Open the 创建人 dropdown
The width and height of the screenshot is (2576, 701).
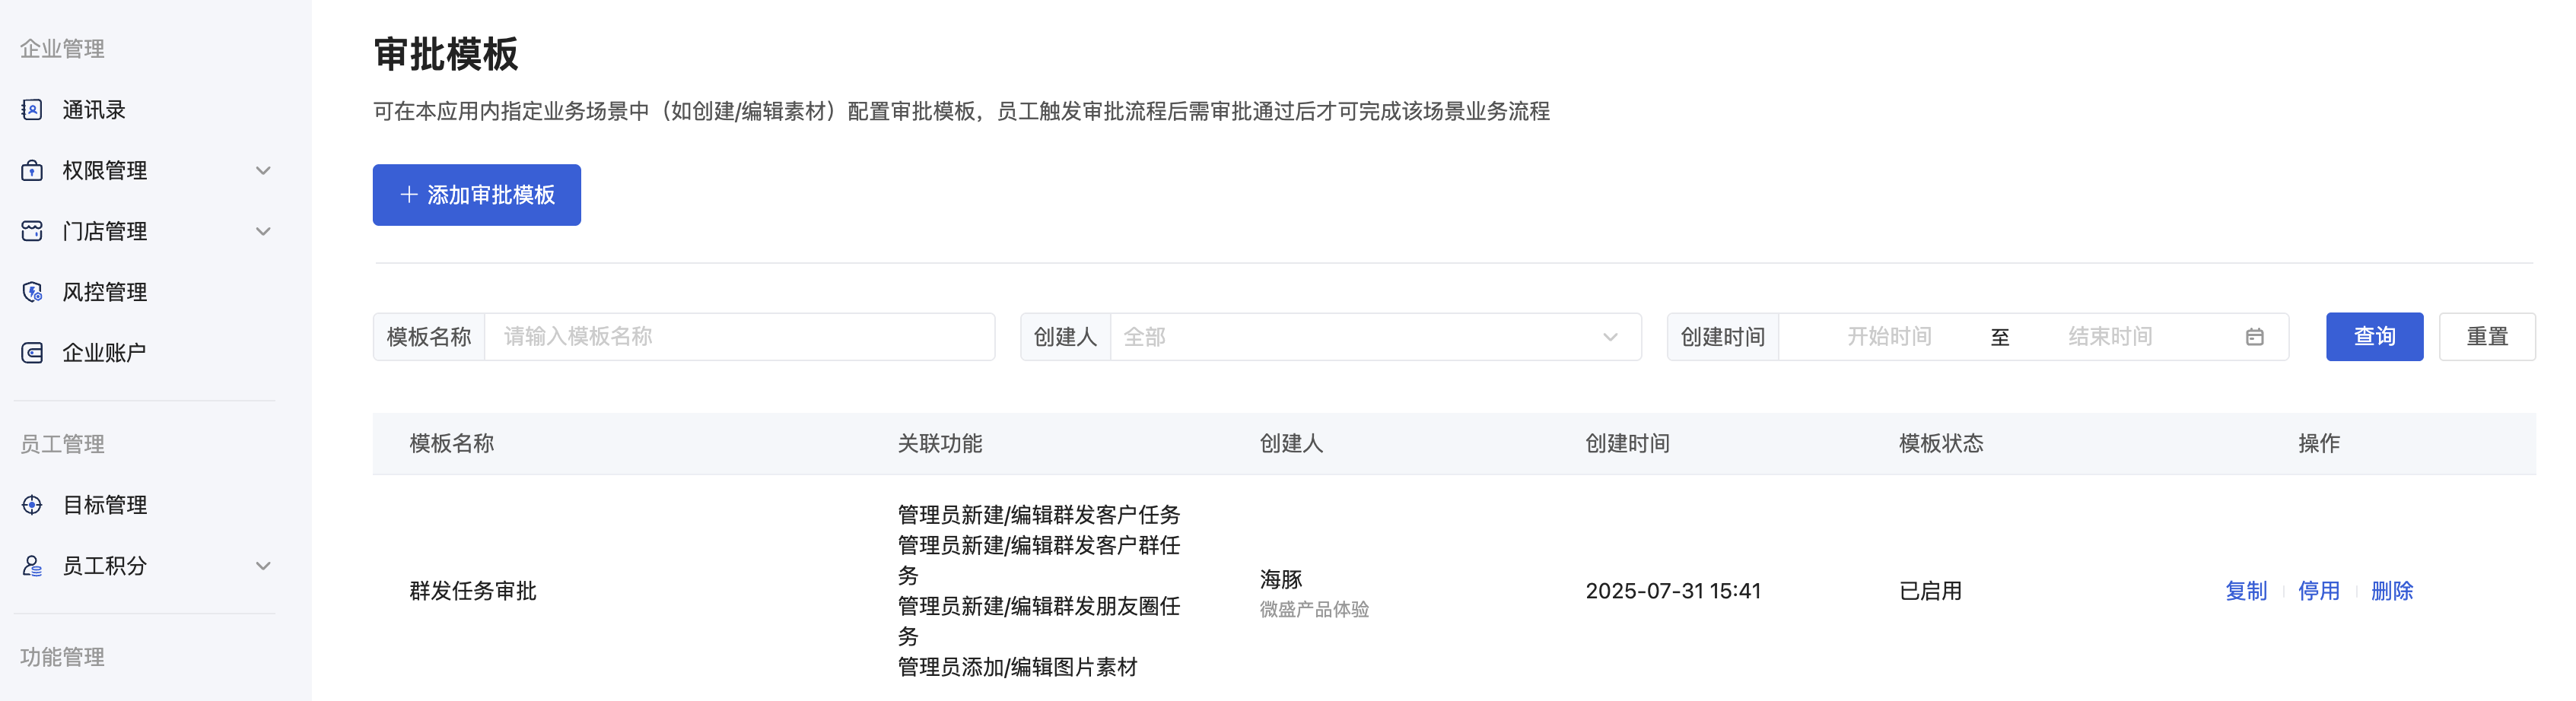tap(1375, 337)
